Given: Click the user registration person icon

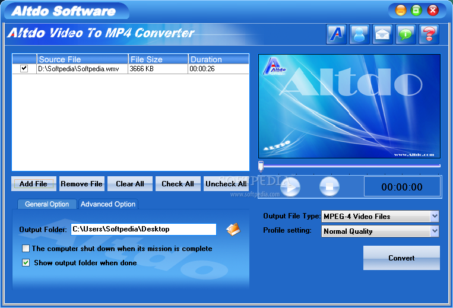Looking at the screenshot, I should pyautogui.click(x=359, y=34).
